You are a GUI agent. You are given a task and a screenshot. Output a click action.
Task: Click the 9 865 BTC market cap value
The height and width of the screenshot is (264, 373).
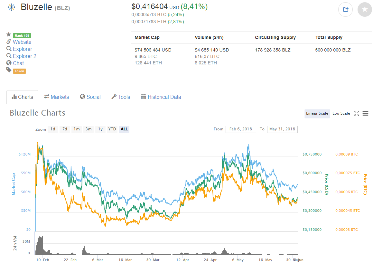145,56
